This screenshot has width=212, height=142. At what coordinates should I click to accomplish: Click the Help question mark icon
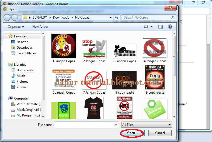(x=170, y=27)
